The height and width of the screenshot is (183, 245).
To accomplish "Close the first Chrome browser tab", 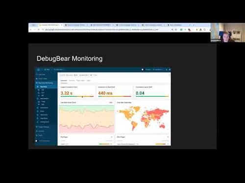I will [62, 25].
